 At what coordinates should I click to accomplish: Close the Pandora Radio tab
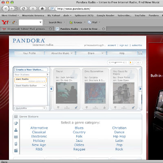104,29
